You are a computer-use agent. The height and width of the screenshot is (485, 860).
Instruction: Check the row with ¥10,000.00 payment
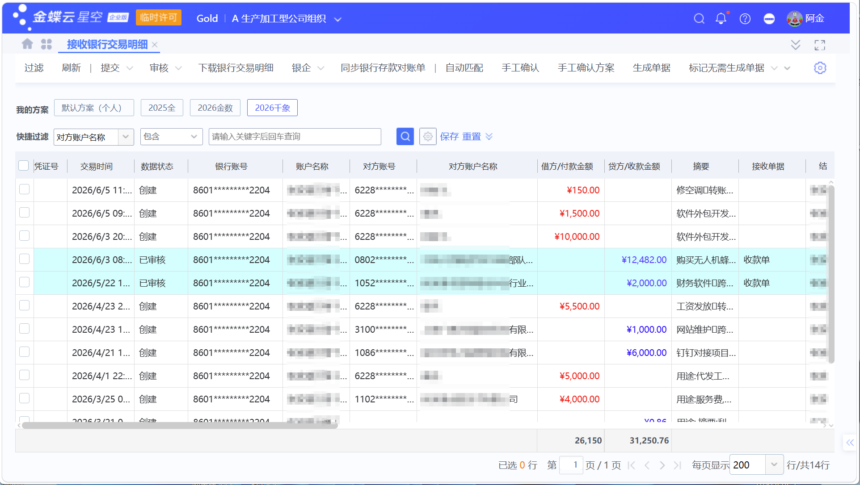(25, 236)
